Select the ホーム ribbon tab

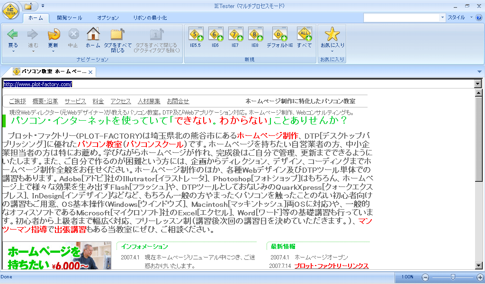tap(36, 18)
